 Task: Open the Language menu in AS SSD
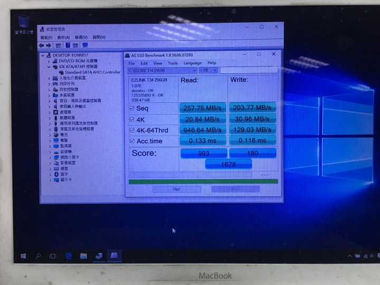(193, 63)
